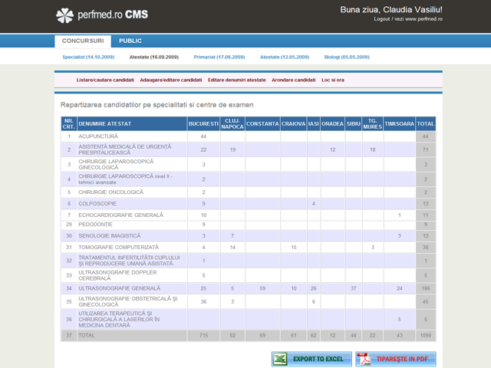Image resolution: width=491 pixels, height=368 pixels.
Task: Open Atestate (12.05.2009) contest
Action: click(284, 57)
